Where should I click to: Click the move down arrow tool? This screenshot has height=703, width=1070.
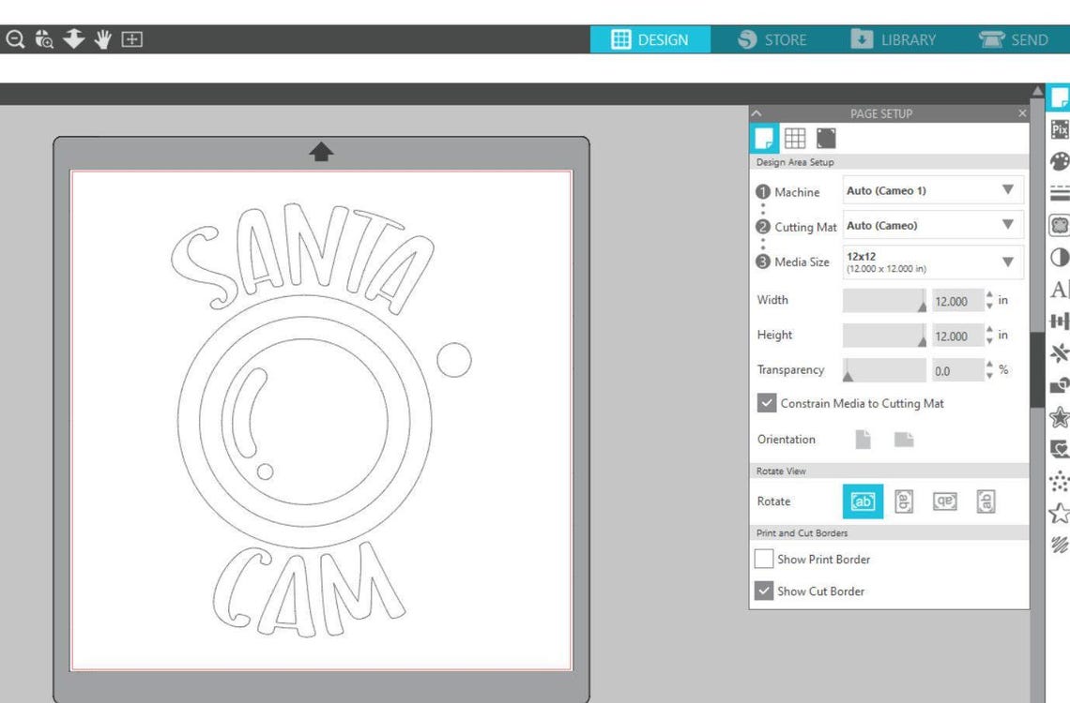(74, 38)
